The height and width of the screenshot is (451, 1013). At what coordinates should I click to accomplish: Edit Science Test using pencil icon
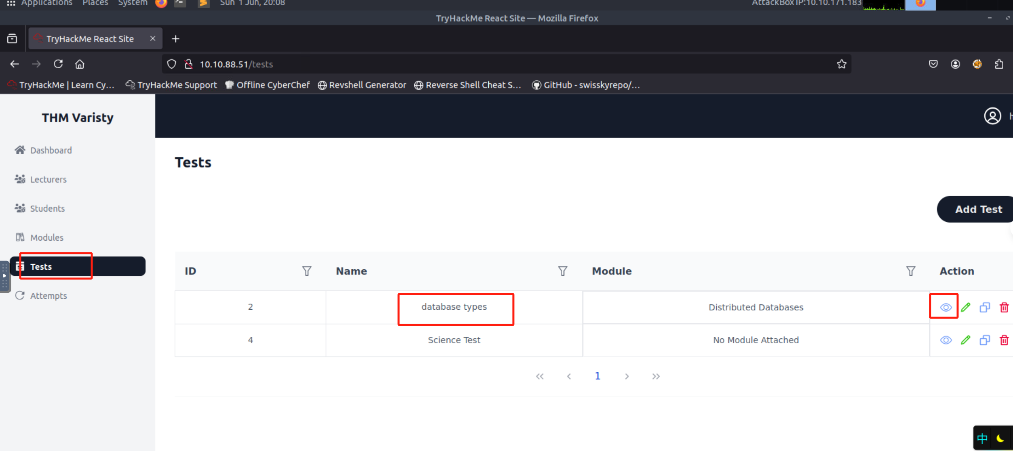pyautogui.click(x=965, y=340)
